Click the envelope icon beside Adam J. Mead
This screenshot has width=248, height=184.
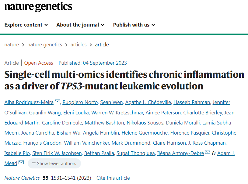coord(21,163)
